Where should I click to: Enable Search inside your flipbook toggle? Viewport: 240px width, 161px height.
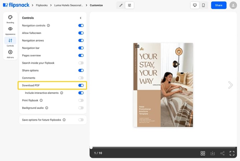tap(81, 63)
